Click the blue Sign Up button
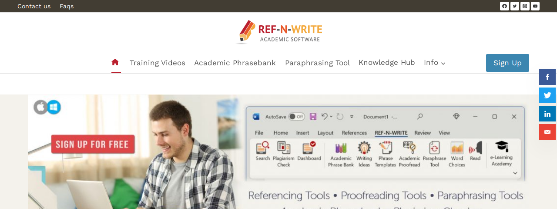The width and height of the screenshot is (557, 209). [x=507, y=63]
